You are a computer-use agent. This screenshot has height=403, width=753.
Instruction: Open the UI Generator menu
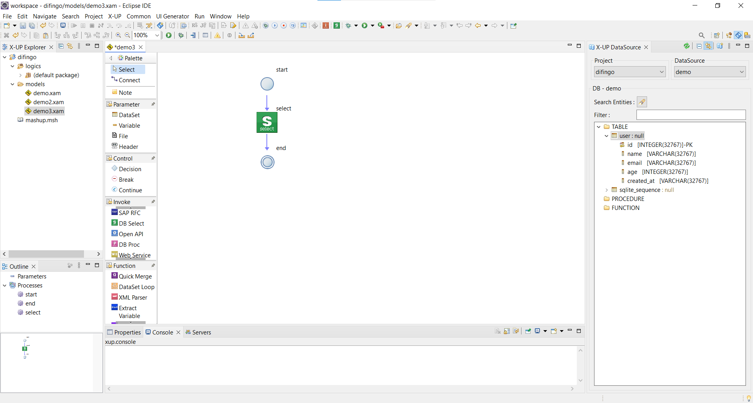tap(172, 16)
